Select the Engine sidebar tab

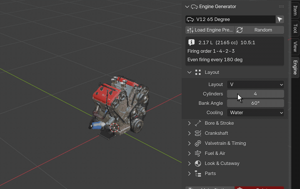click(x=295, y=67)
